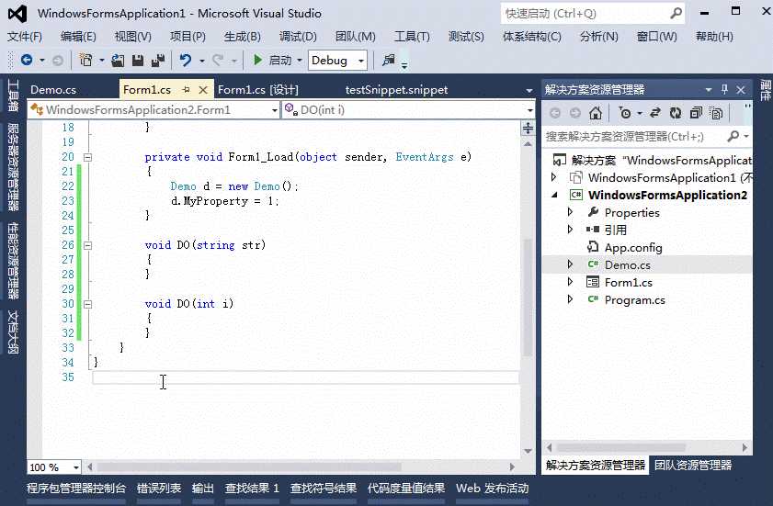Click the Navigate Backward toolbar icon
This screenshot has height=506, width=773.
[x=27, y=60]
